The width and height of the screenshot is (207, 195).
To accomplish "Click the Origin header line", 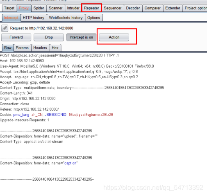I will (28, 98).
